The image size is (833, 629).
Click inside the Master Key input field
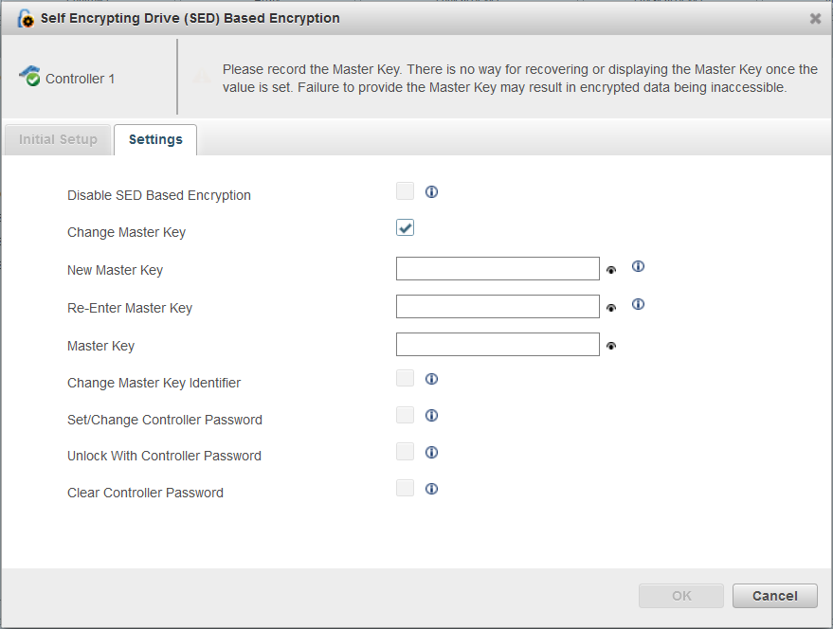tap(497, 344)
